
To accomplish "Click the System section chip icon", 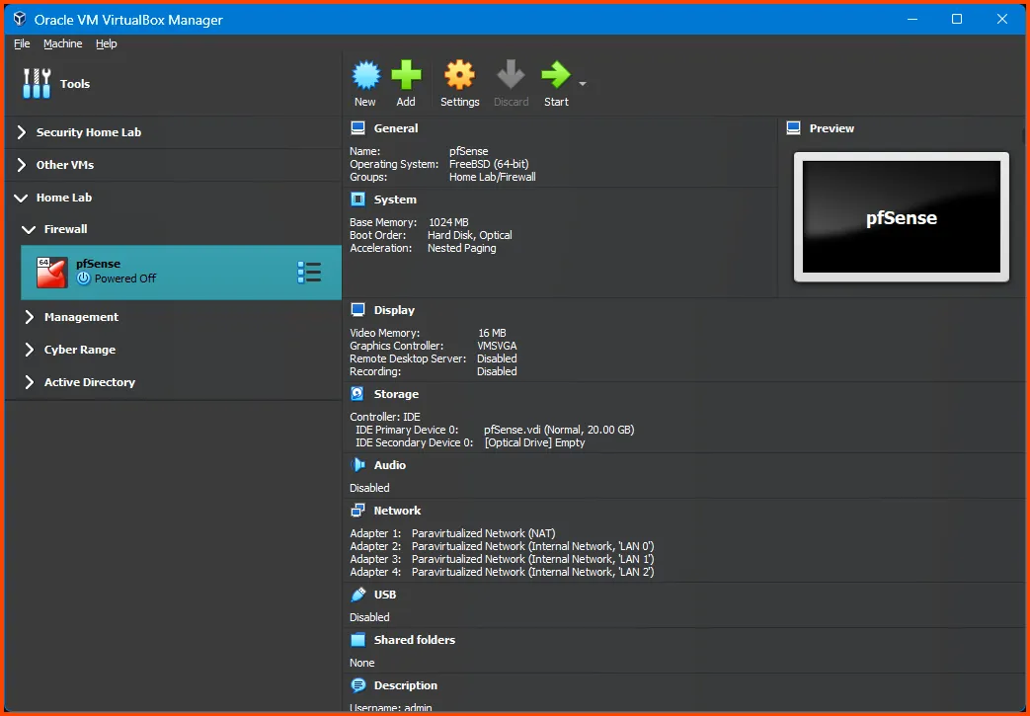I will (x=358, y=199).
